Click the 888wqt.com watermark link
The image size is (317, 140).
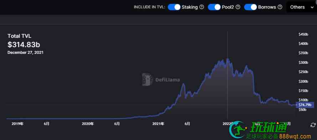[295, 136]
